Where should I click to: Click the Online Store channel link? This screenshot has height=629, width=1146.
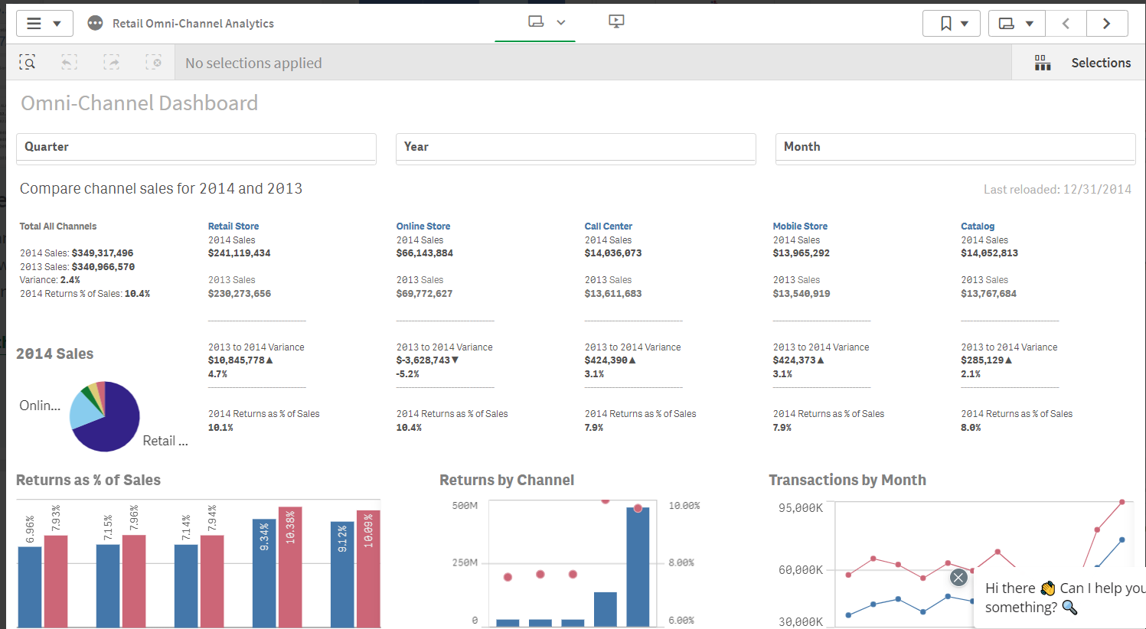pyautogui.click(x=423, y=227)
